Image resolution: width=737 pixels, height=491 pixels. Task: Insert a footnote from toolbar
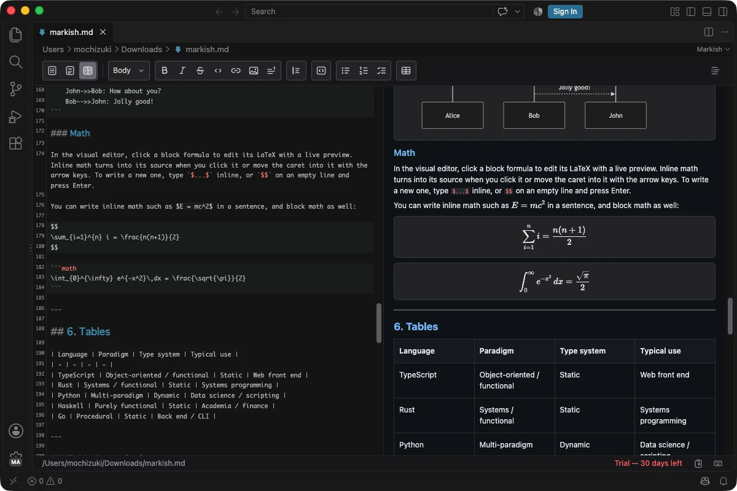271,71
